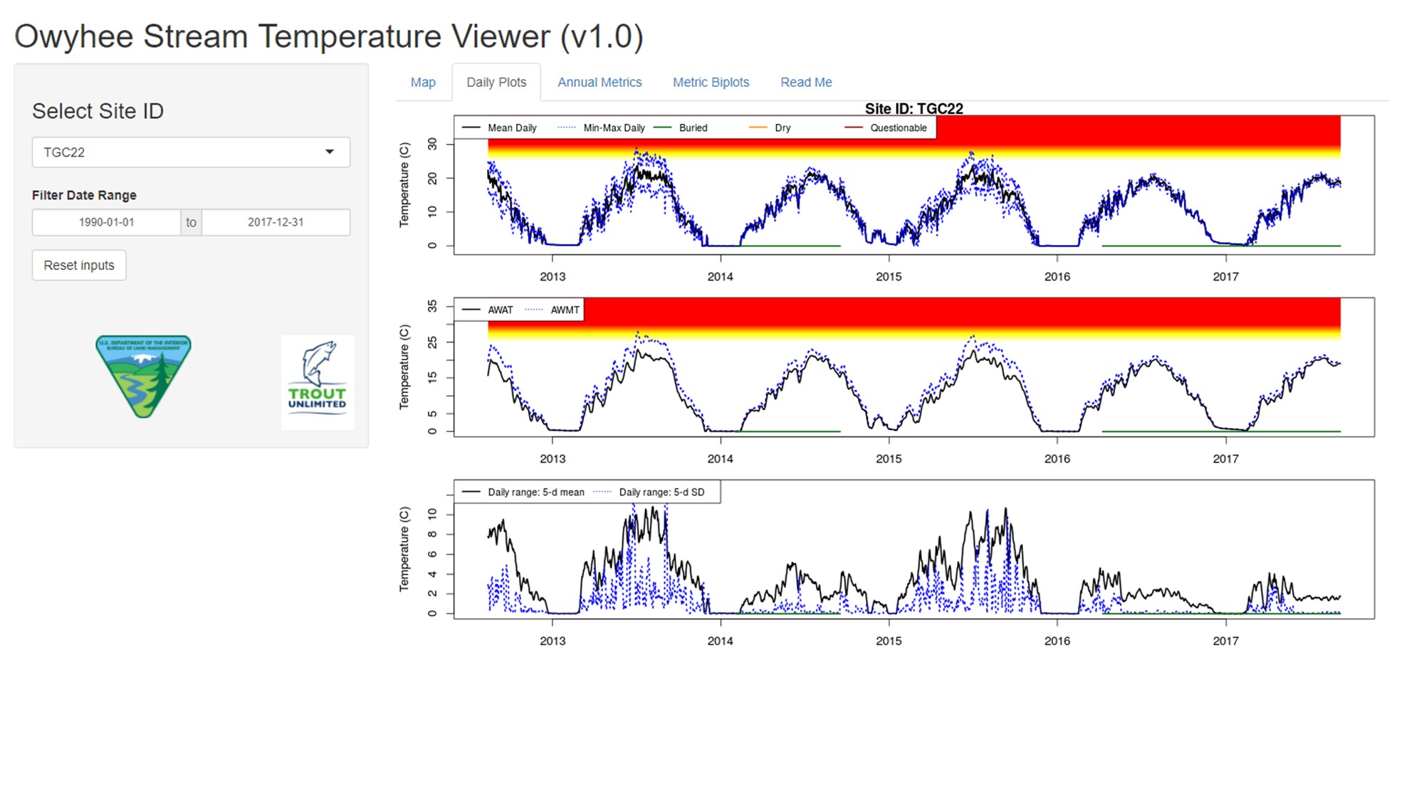Expand the Site ID dropdown selector
The height and width of the screenshot is (801, 1424).
point(329,152)
